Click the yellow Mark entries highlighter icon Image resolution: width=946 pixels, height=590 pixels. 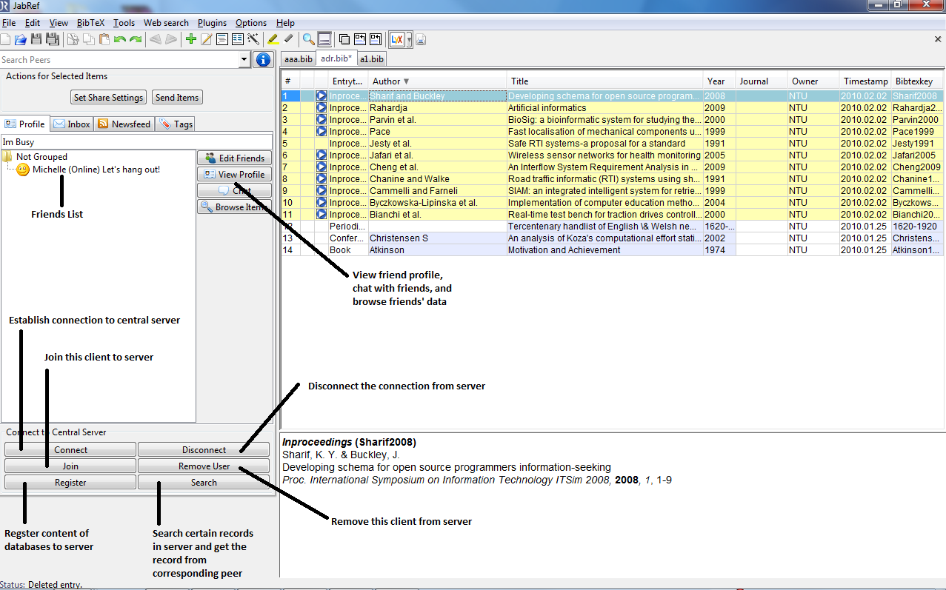(273, 39)
